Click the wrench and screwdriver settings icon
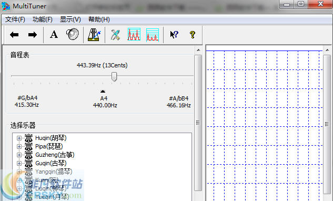The height and width of the screenshot is (201, 333). tap(115, 35)
